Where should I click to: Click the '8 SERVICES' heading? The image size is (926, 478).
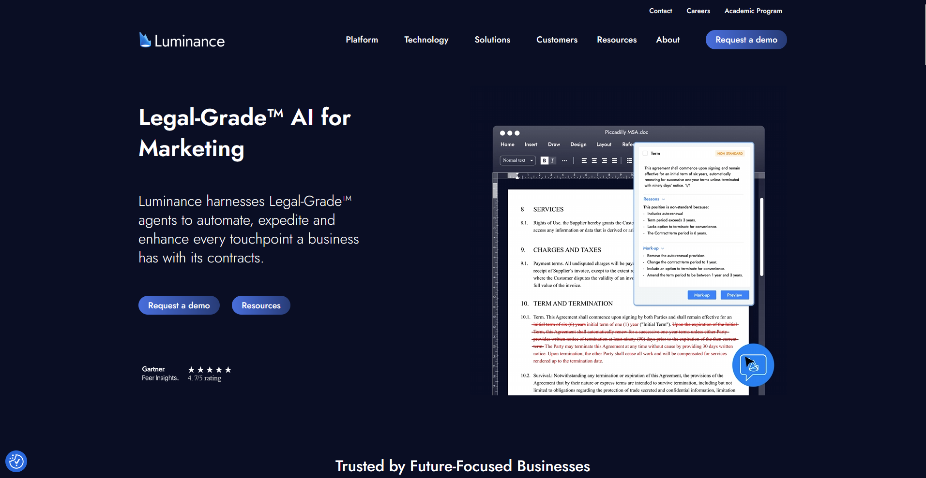[542, 209]
